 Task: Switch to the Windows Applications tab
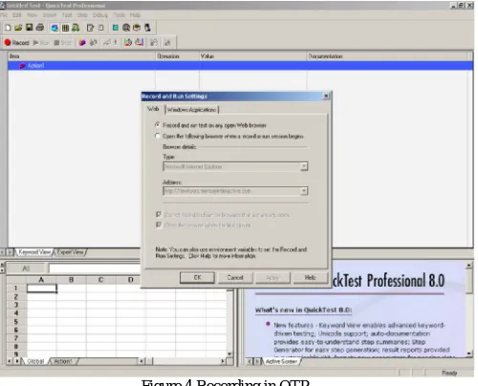coord(192,110)
